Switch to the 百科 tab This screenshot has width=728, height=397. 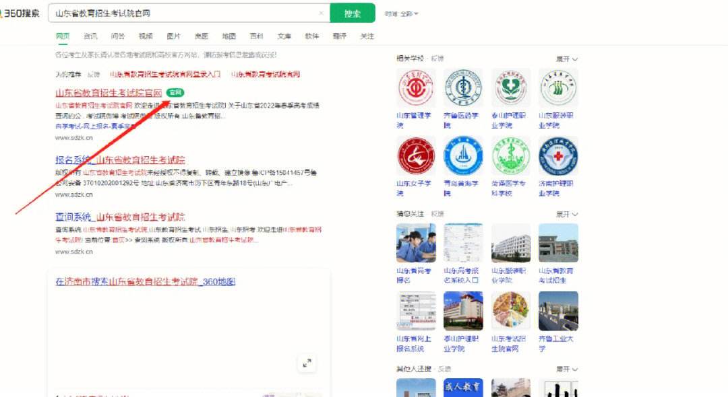click(256, 36)
